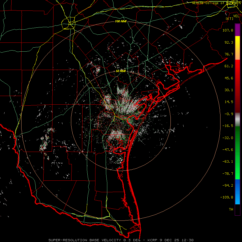242x242 pixels.
Task: Click the "VEL" legend title
Action: [236, 16]
